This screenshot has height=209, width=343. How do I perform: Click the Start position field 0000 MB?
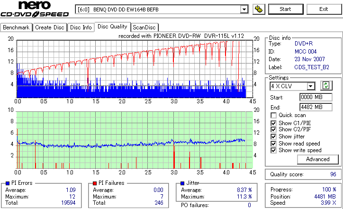[316, 97]
